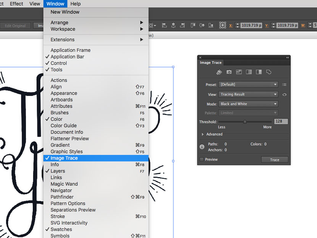This screenshot has width=317, height=238.
Task: Choose Magic Wand from the Window menu
Action: (x=96, y=184)
